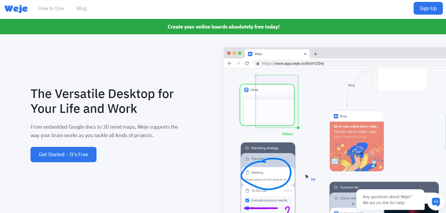Click the Sign Up button
Screen dimensions: 446x213
(x=428, y=8)
